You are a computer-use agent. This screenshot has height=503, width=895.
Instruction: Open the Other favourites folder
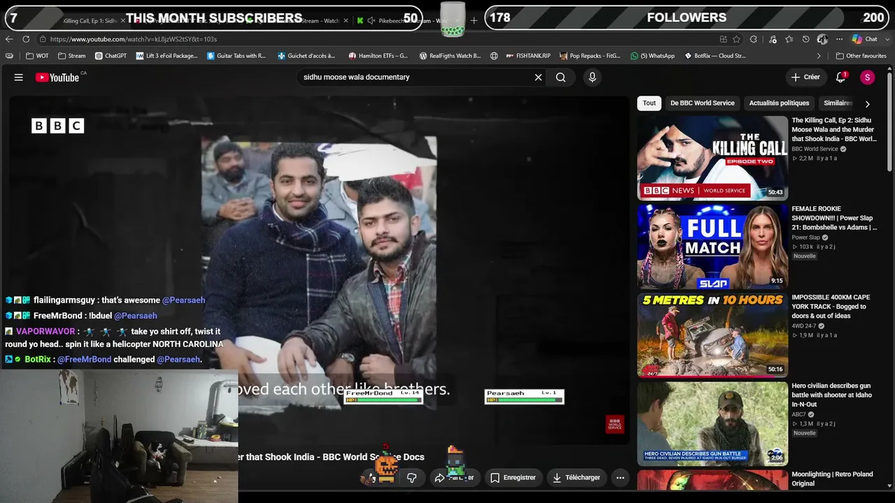pos(861,56)
